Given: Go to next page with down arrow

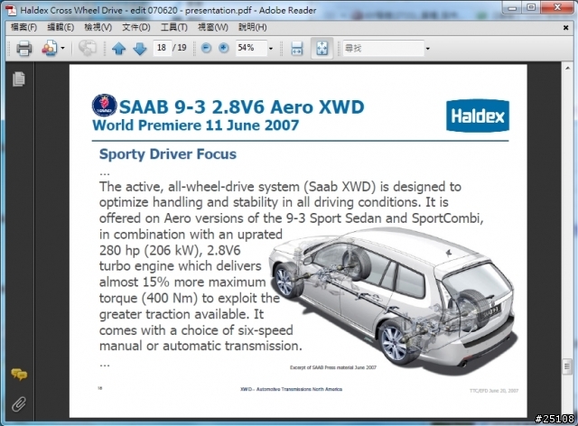Looking at the screenshot, I should pos(140,48).
